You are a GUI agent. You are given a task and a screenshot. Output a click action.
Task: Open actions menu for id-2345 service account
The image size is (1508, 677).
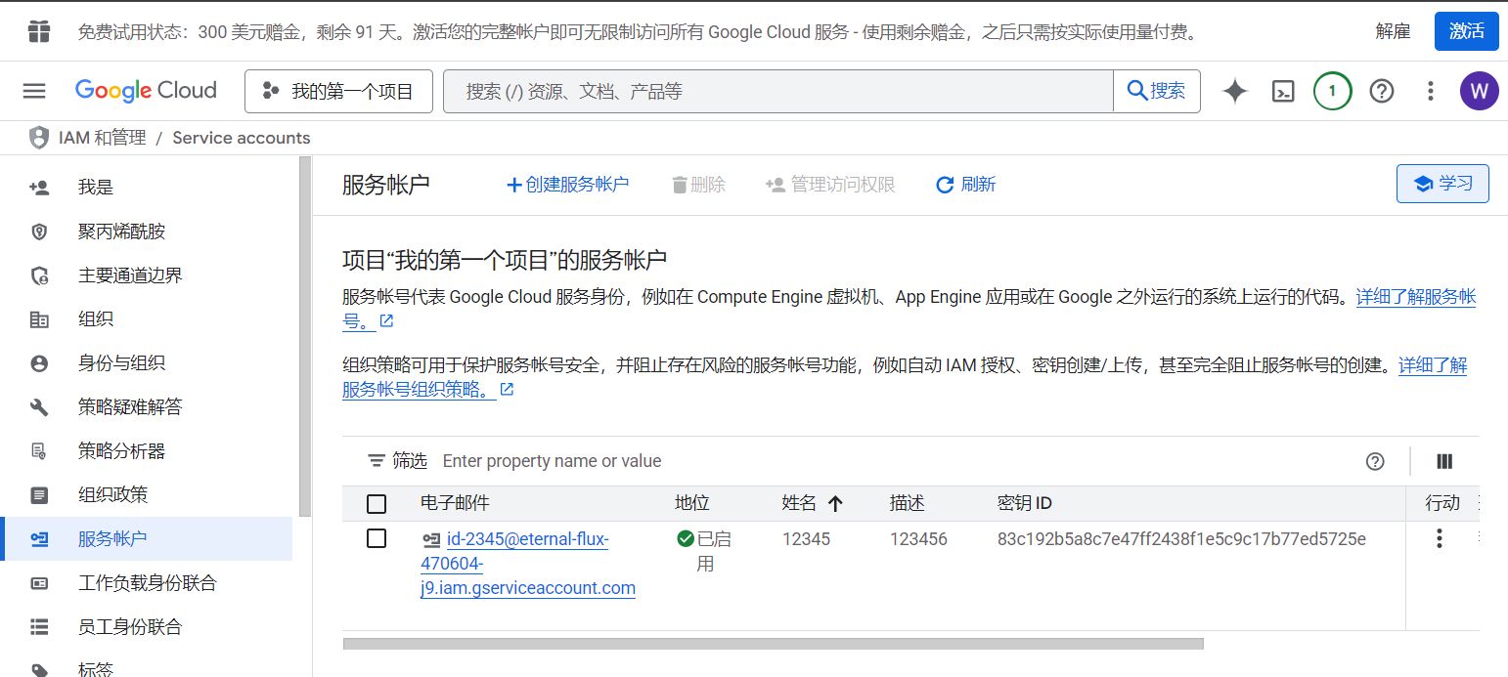tap(1439, 538)
